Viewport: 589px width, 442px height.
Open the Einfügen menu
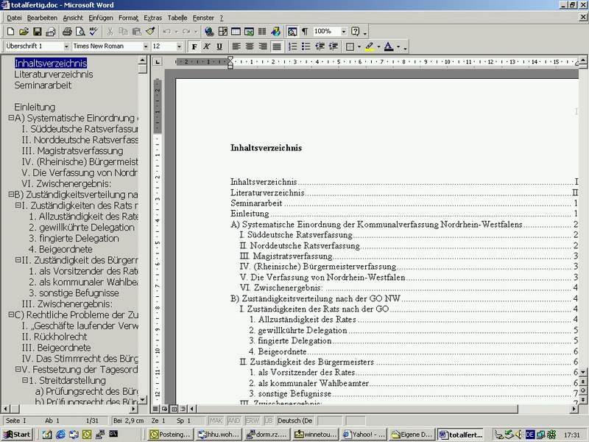click(x=100, y=17)
